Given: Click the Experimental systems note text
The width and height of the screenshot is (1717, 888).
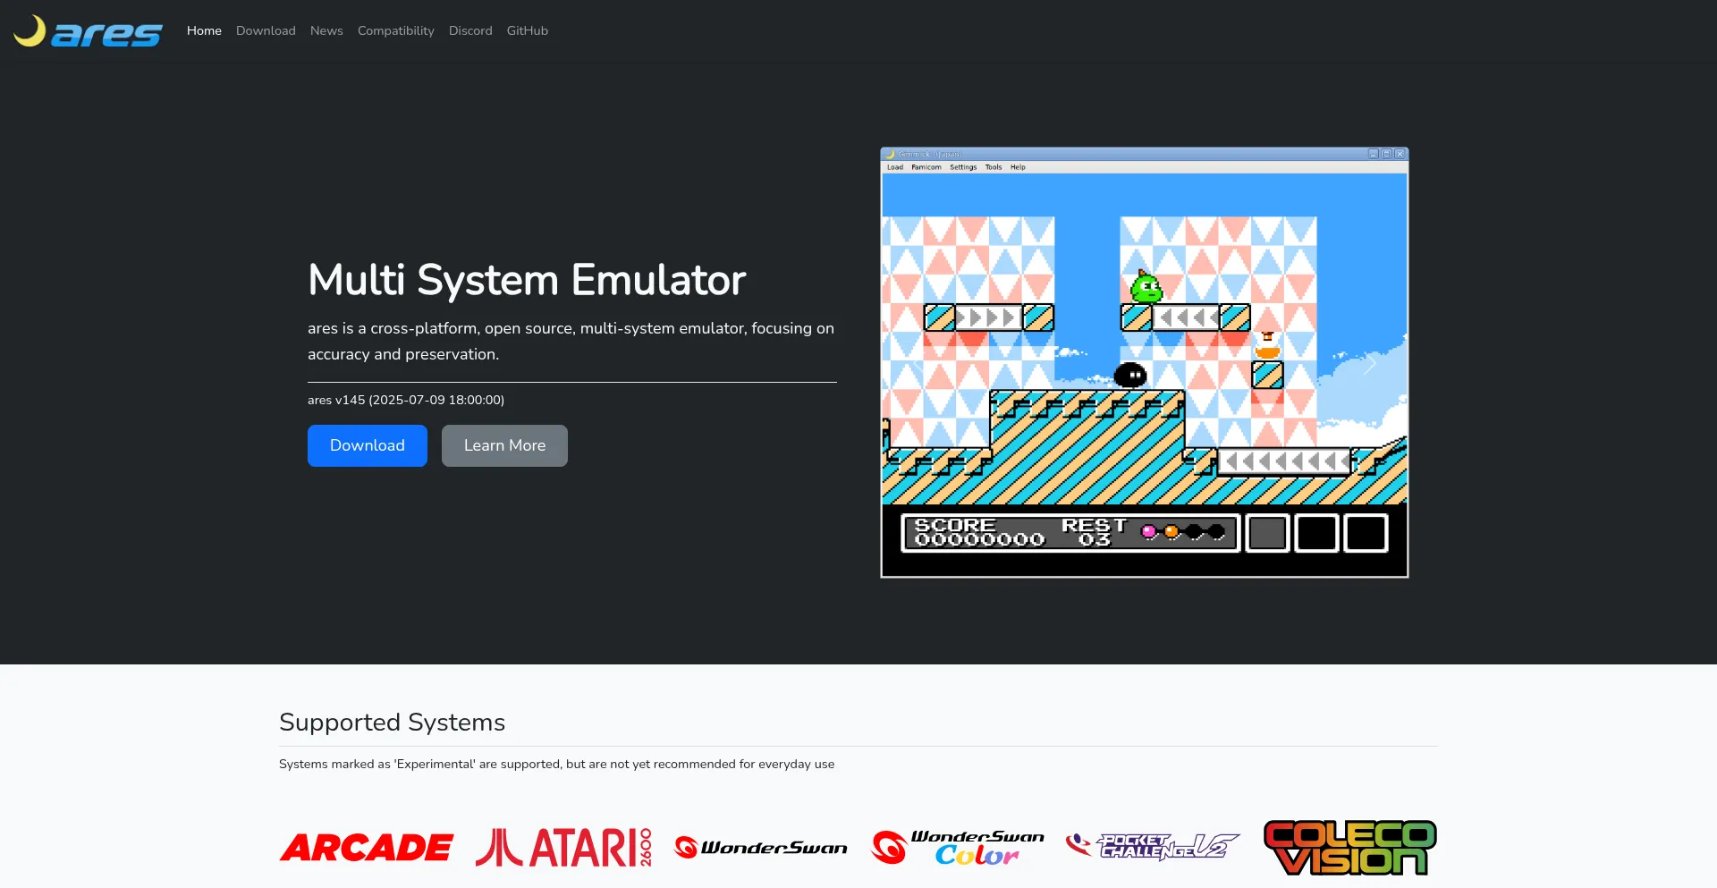Looking at the screenshot, I should (556, 764).
